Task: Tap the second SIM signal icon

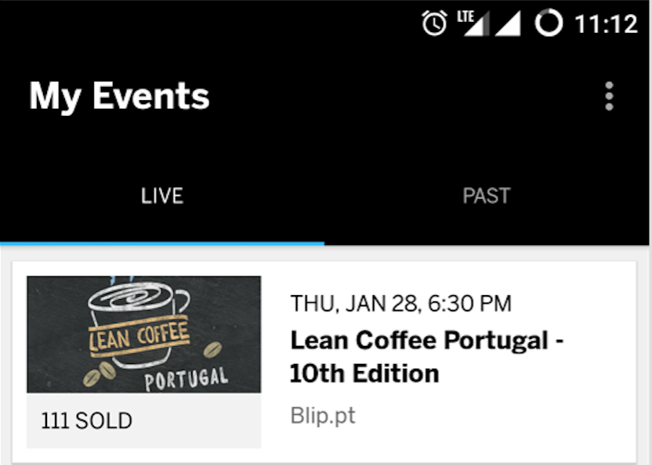Action: (x=508, y=23)
